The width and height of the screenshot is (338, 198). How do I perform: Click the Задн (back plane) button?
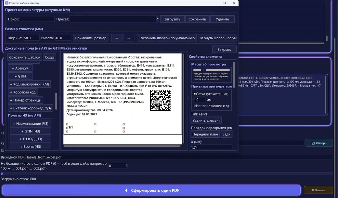pyautogui.click(x=226, y=134)
